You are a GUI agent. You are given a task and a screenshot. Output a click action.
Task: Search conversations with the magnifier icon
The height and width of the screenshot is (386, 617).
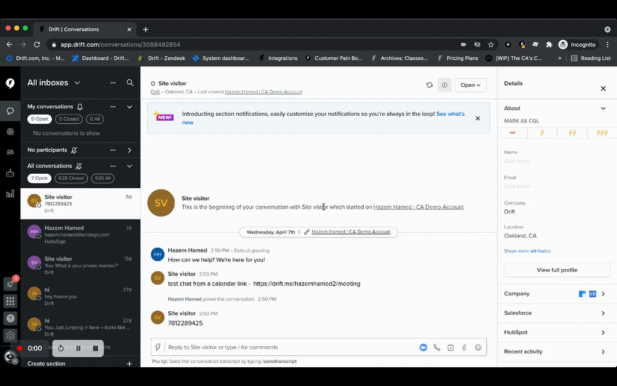(130, 83)
